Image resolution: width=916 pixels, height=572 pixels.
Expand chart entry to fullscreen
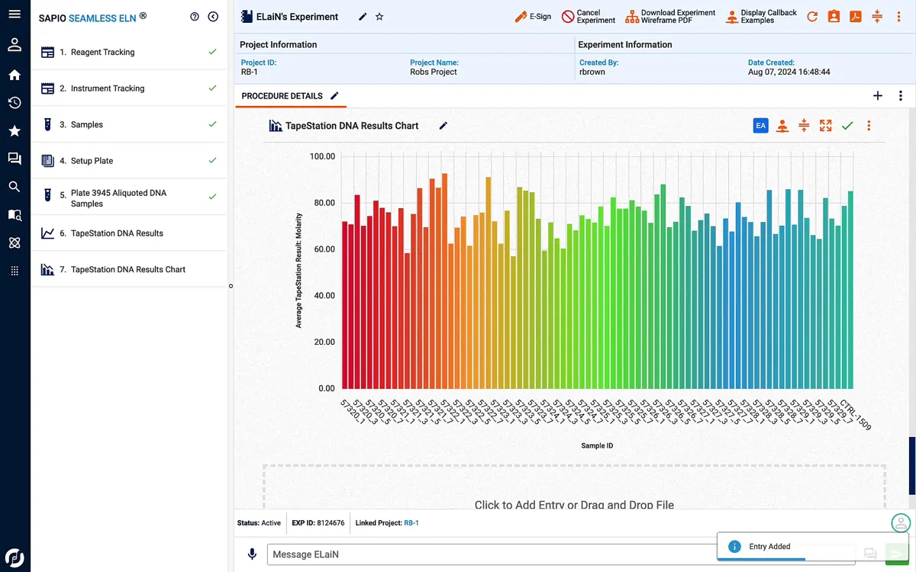tap(825, 126)
